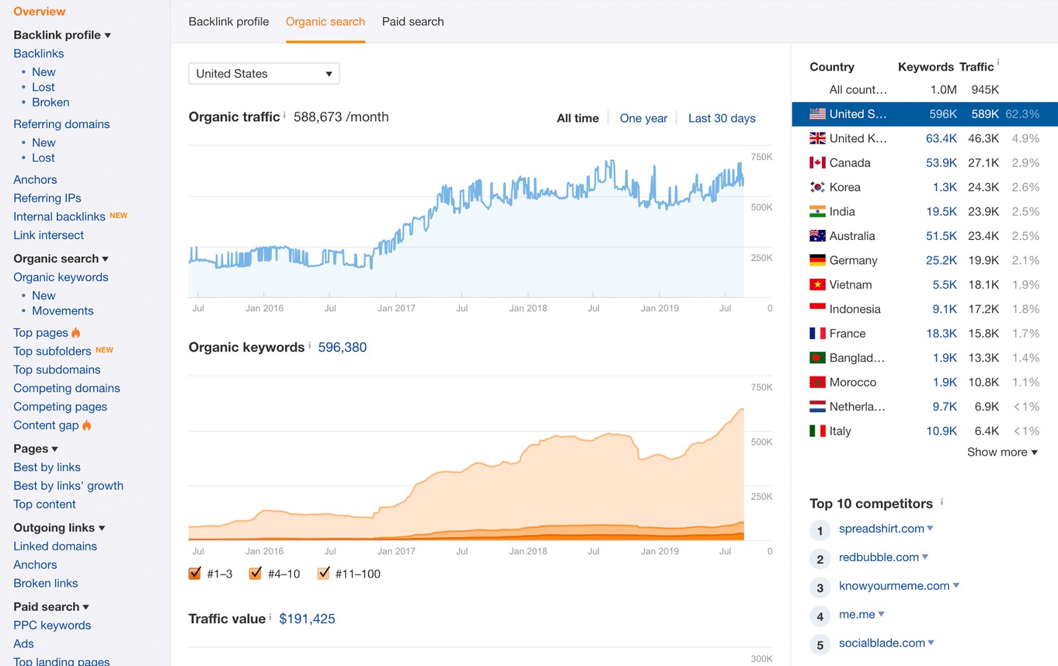This screenshot has height=666, width=1058.
Task: Open the 596,380 organic keywords link
Action: pos(343,347)
